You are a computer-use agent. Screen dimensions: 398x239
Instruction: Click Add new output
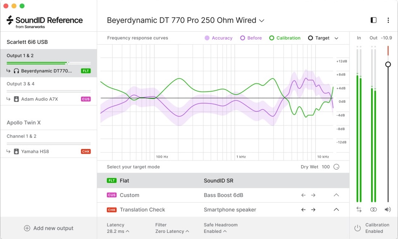(48, 228)
